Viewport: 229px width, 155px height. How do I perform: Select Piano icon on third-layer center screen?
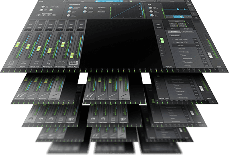pos(93,119)
